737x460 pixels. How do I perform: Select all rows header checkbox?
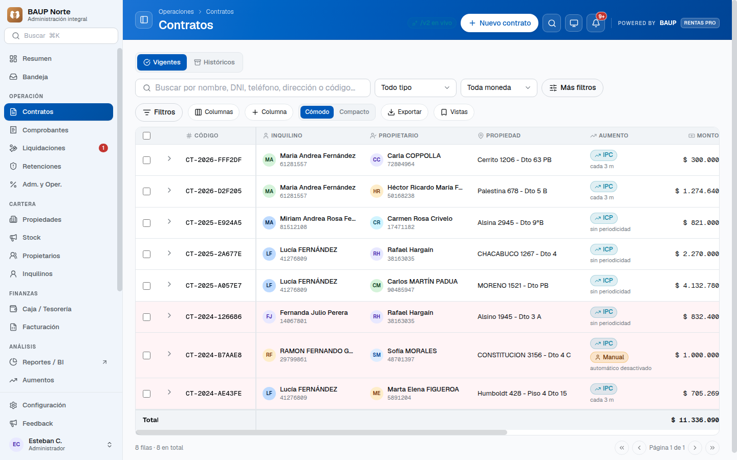pyautogui.click(x=147, y=136)
